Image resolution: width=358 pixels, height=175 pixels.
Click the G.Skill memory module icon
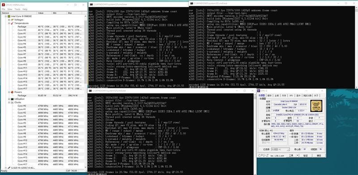point(9,168)
